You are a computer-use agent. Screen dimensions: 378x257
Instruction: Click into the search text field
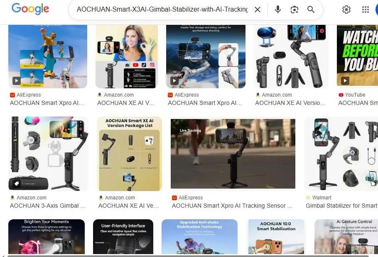[x=162, y=10]
